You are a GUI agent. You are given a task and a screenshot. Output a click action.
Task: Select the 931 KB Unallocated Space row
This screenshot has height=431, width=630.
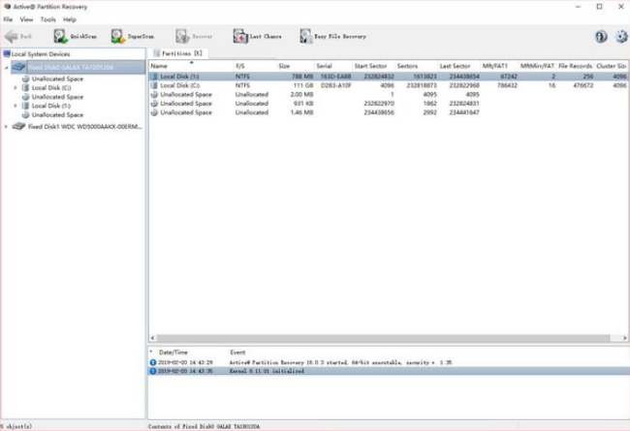pos(388,104)
